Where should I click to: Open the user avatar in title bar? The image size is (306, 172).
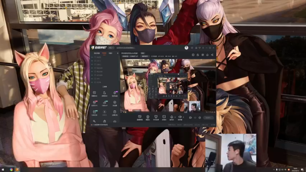click(x=186, y=48)
